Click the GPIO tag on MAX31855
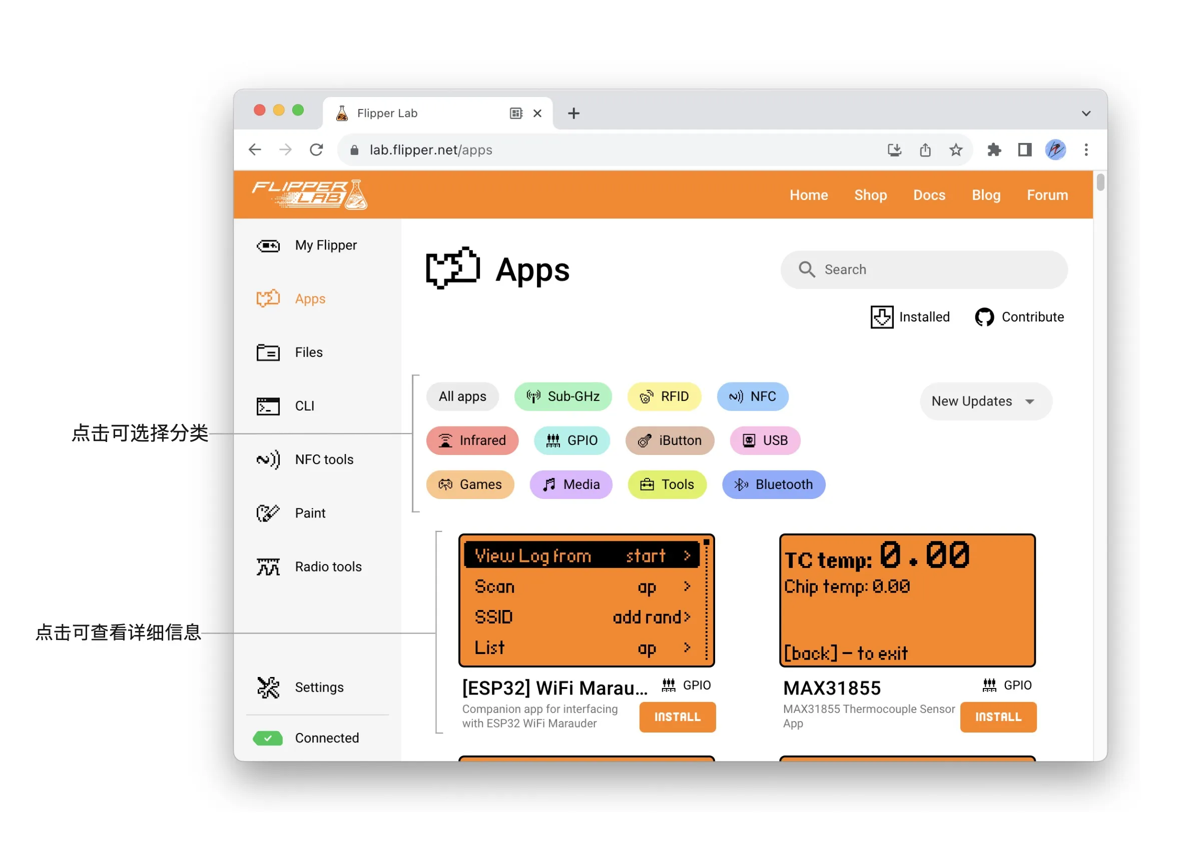The height and width of the screenshot is (846, 1182). point(1007,685)
